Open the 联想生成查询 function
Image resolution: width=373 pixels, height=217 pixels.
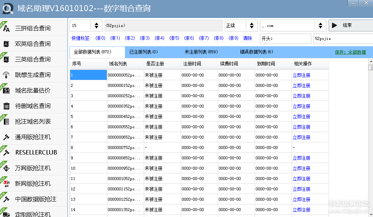click(x=33, y=75)
